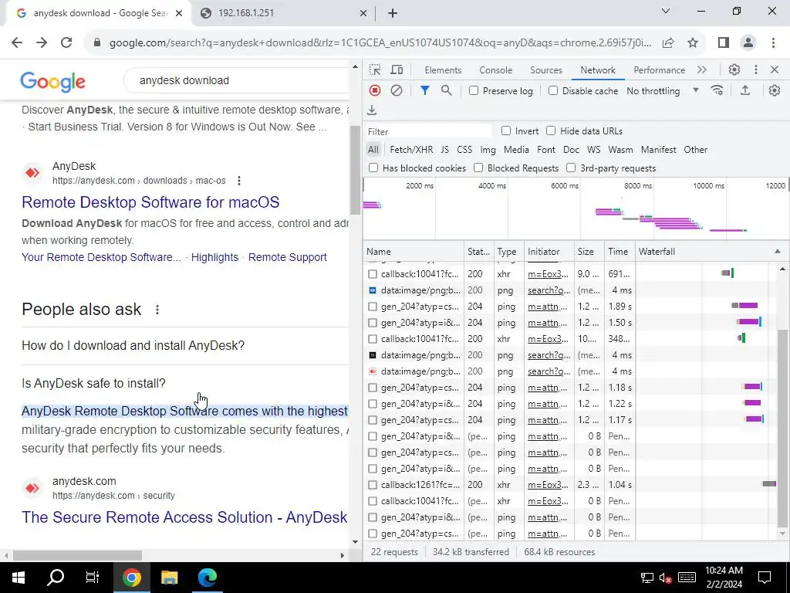Filter requests by Fetch/XHR

coord(411,150)
